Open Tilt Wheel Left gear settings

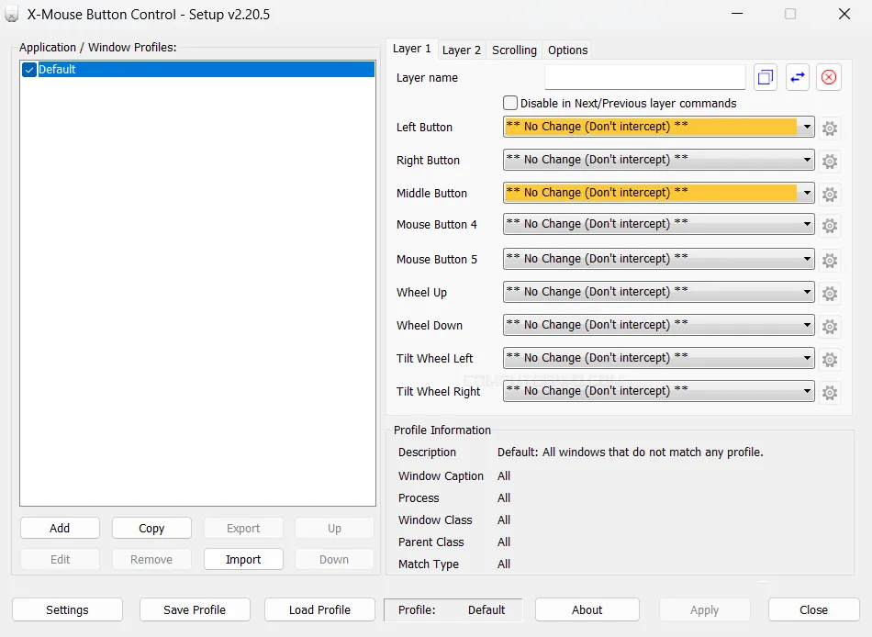click(829, 360)
